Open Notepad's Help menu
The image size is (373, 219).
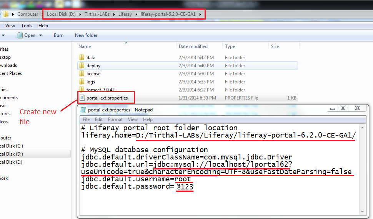point(148,119)
